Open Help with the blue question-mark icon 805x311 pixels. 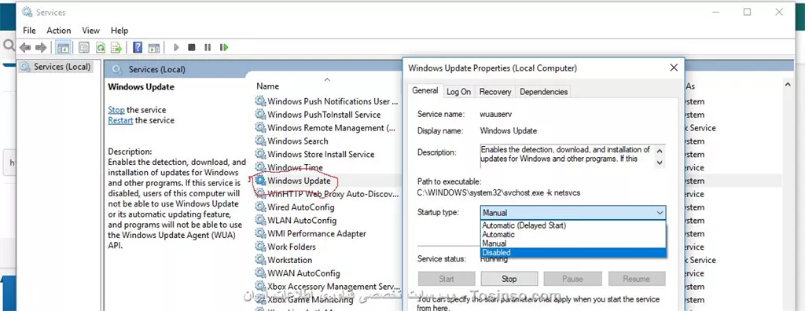pos(138,48)
